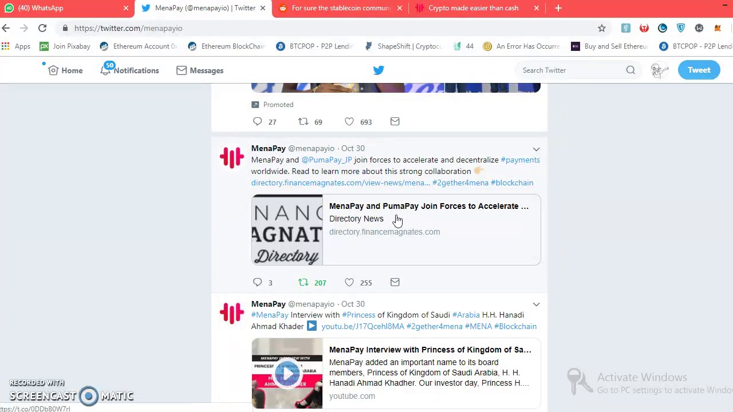The width and height of the screenshot is (733, 412).
Task: Click the MetaMask fox extension icon
Action: click(718, 28)
